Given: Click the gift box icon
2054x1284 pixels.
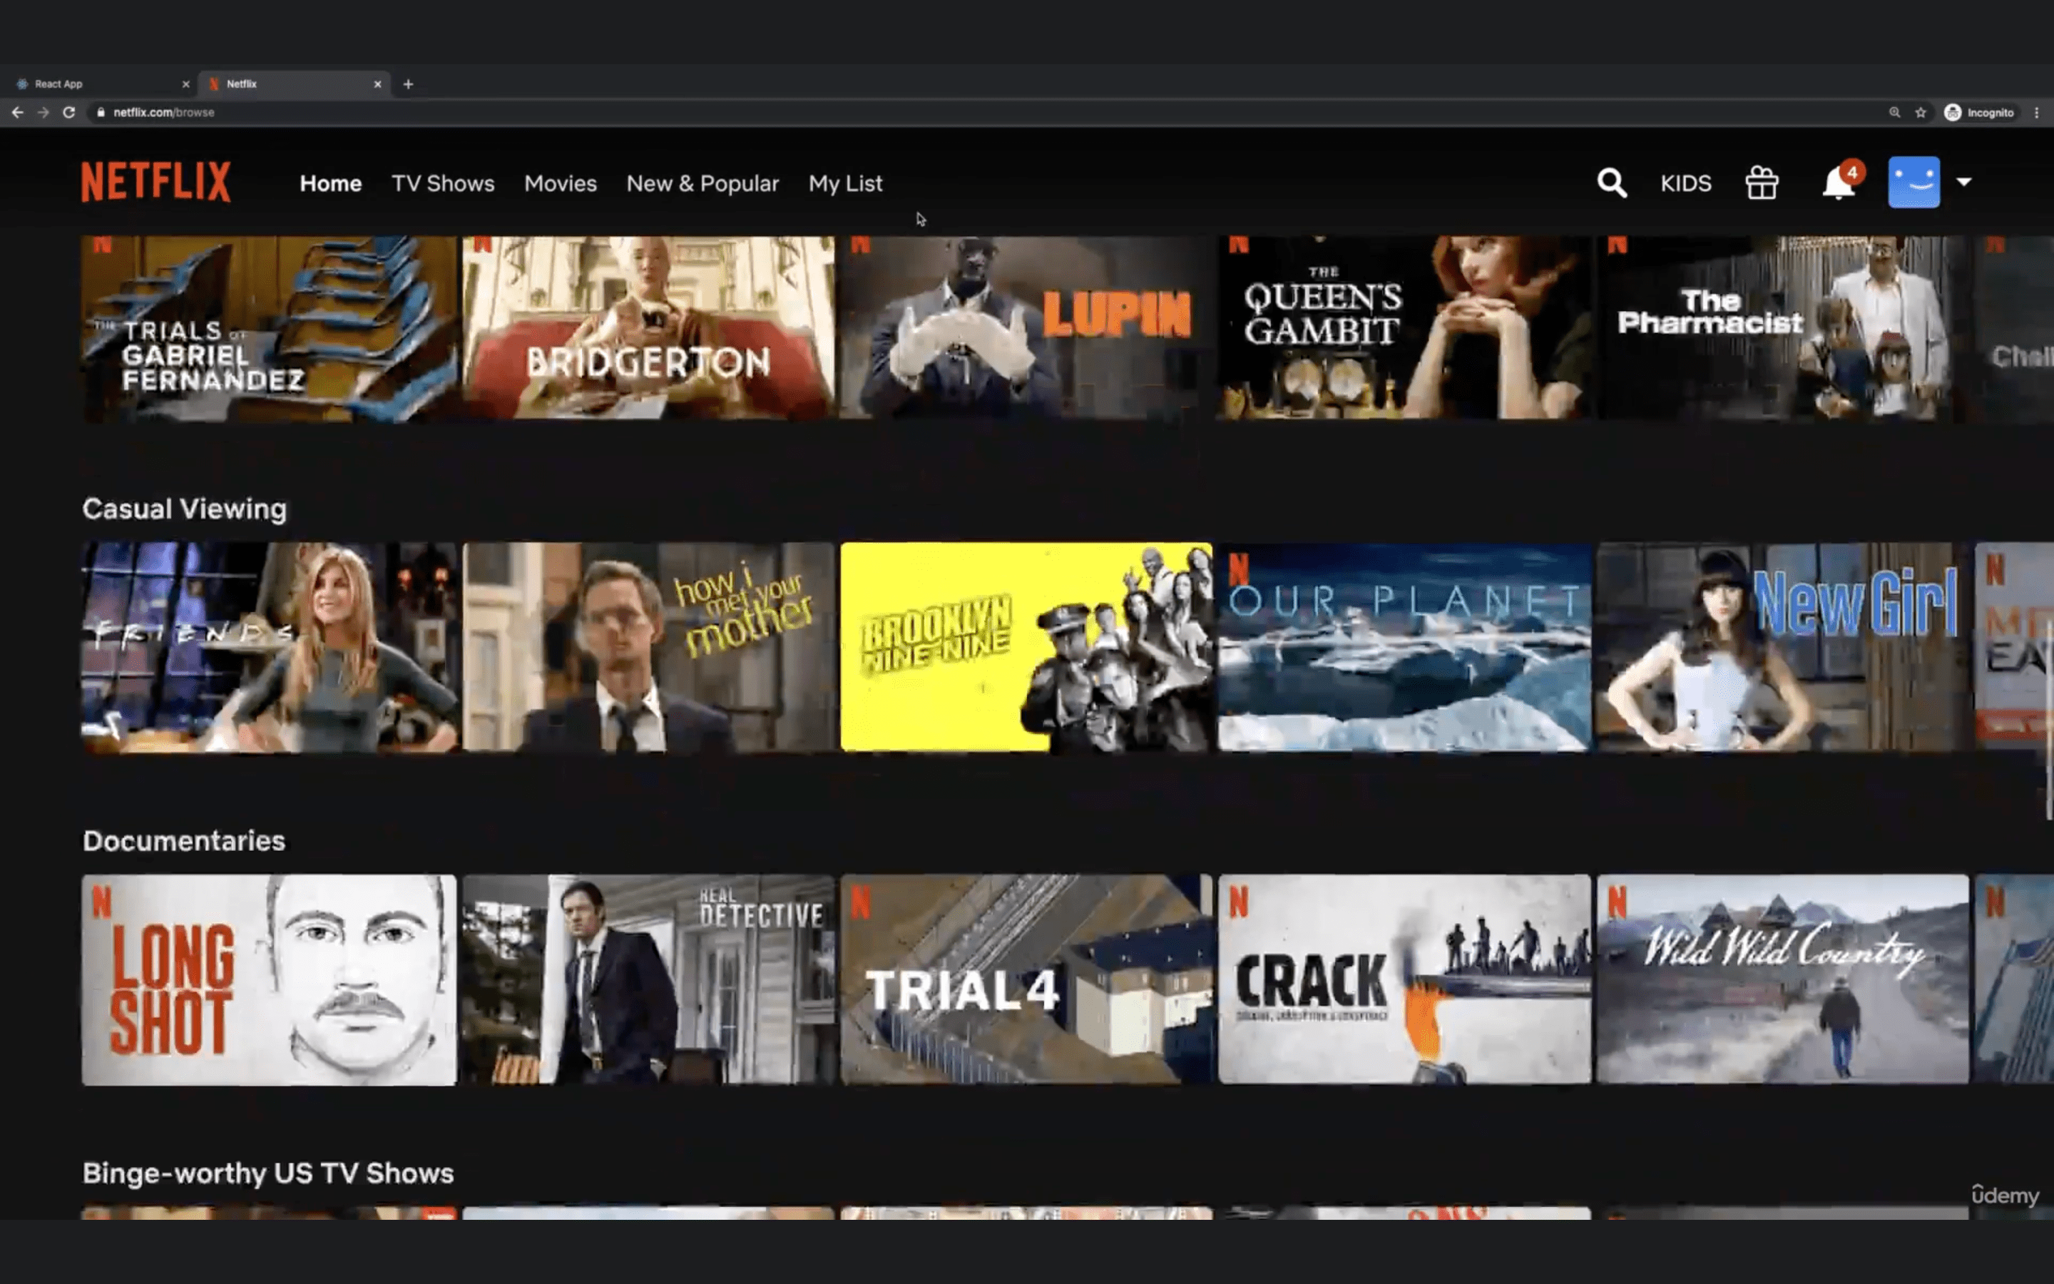Looking at the screenshot, I should (1761, 183).
